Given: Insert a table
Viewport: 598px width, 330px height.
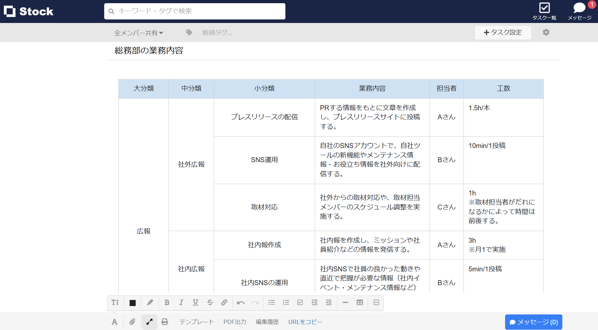Looking at the screenshot, I should click(360, 302).
